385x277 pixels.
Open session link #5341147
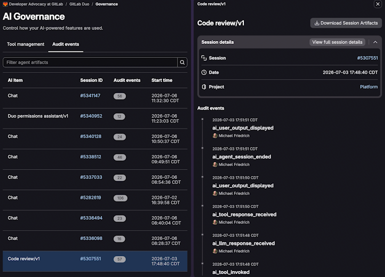click(x=90, y=96)
